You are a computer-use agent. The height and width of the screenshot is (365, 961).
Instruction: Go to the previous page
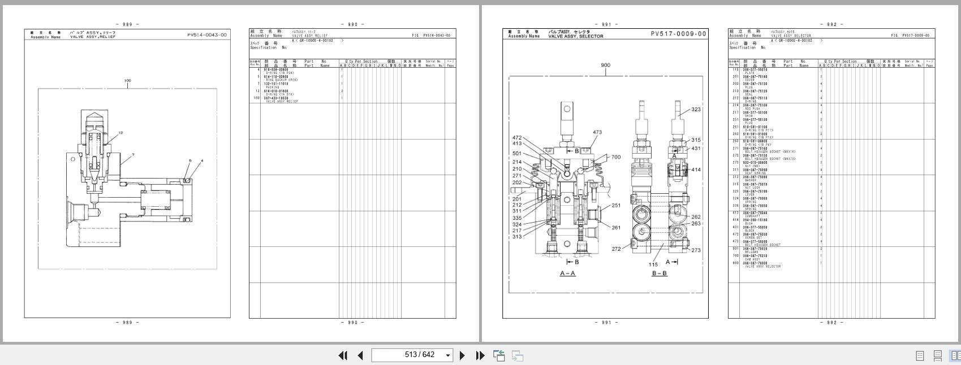pos(360,355)
